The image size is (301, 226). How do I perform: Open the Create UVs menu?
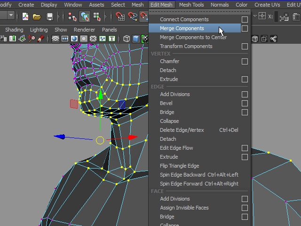(267, 5)
